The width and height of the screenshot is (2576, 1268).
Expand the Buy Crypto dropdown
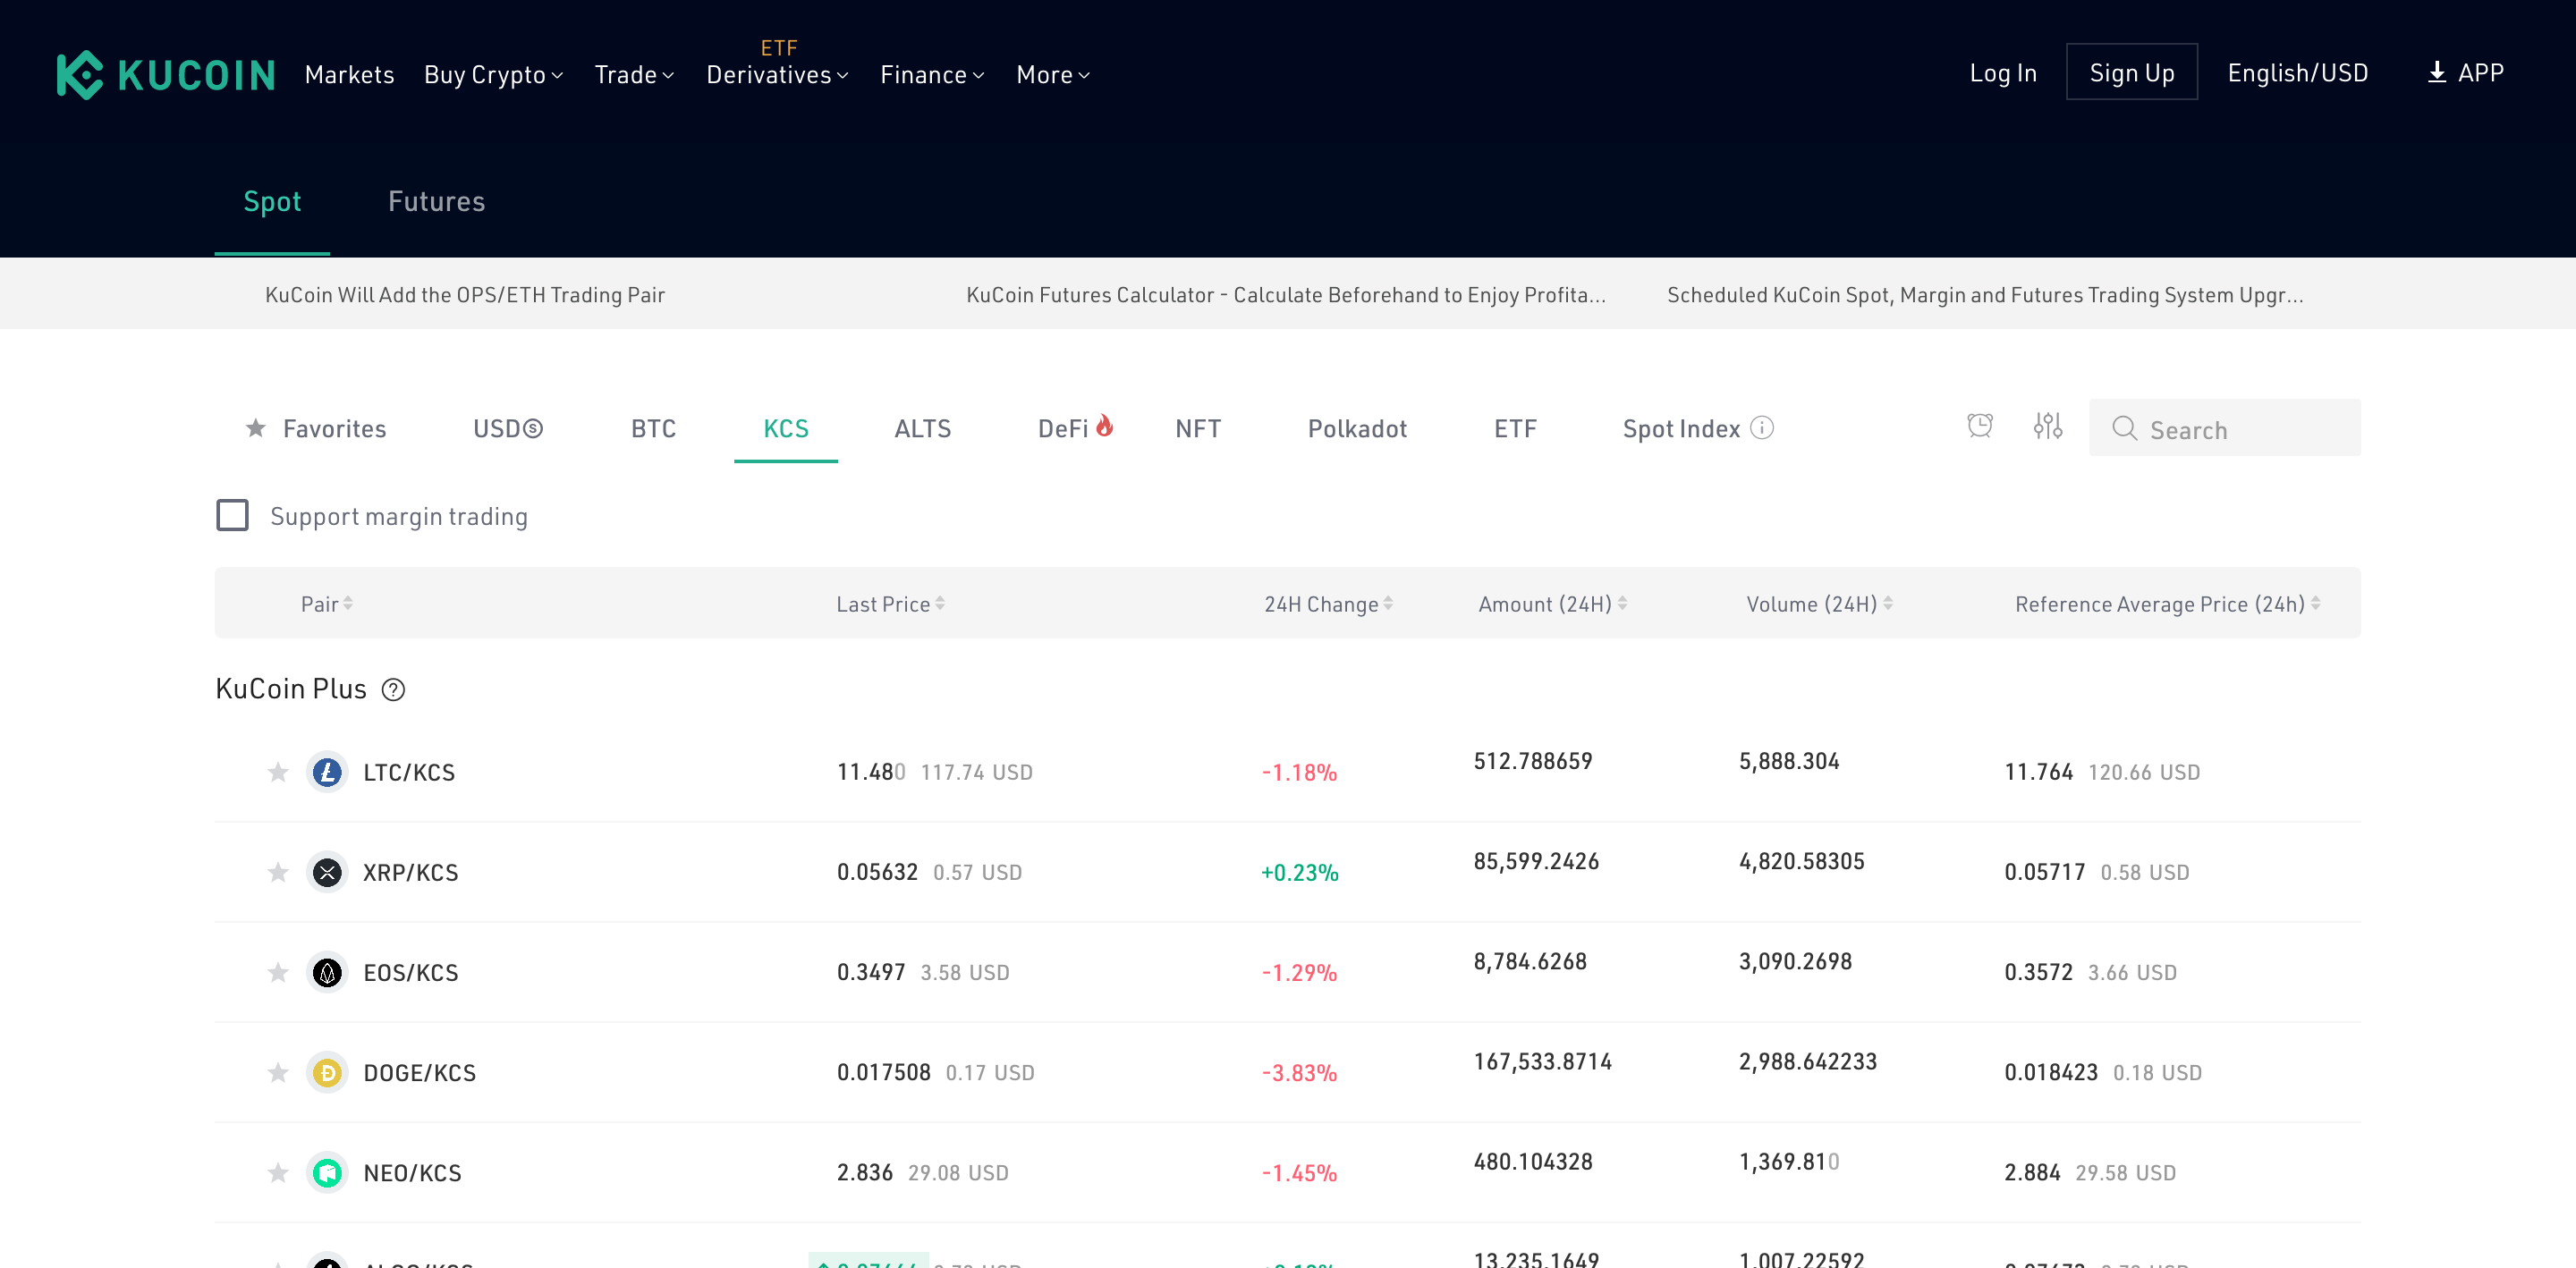click(x=493, y=75)
